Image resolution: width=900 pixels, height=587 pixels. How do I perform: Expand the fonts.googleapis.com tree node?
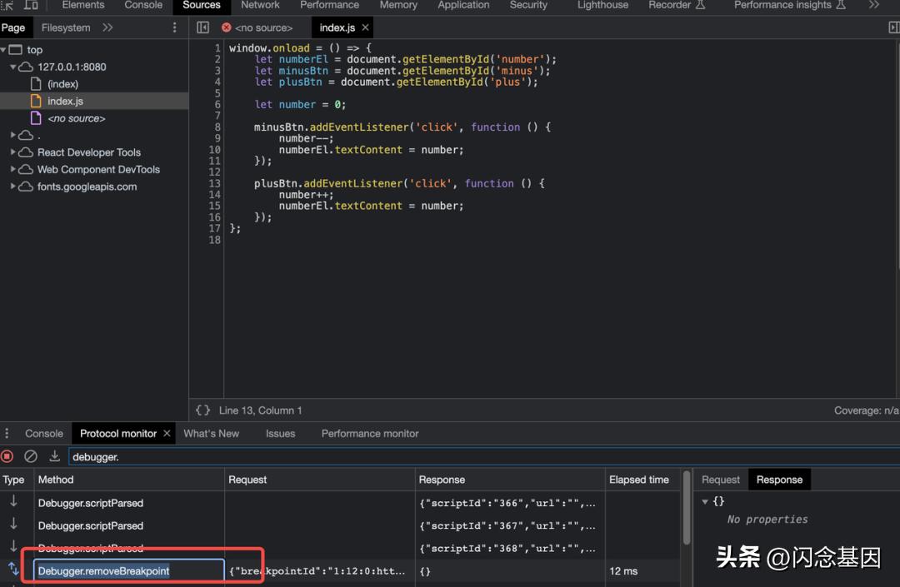tap(13, 187)
